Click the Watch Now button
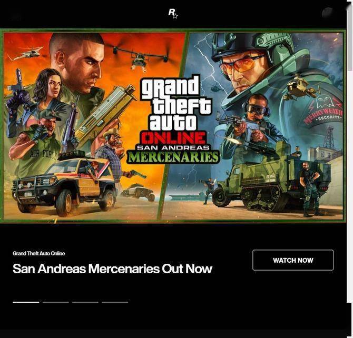 [293, 260]
